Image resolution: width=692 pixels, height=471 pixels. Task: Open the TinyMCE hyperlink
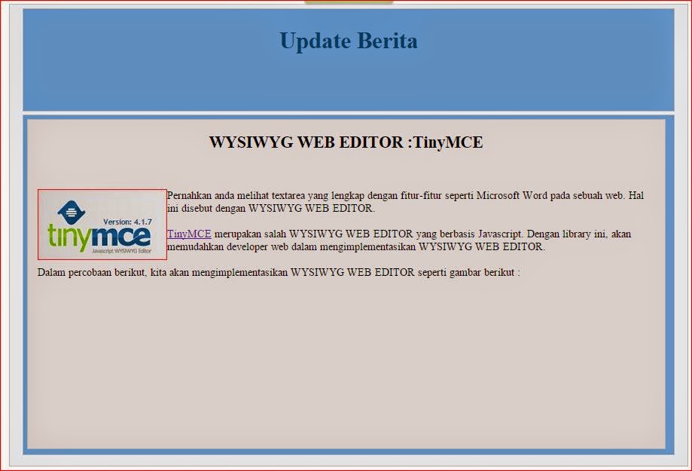point(189,234)
